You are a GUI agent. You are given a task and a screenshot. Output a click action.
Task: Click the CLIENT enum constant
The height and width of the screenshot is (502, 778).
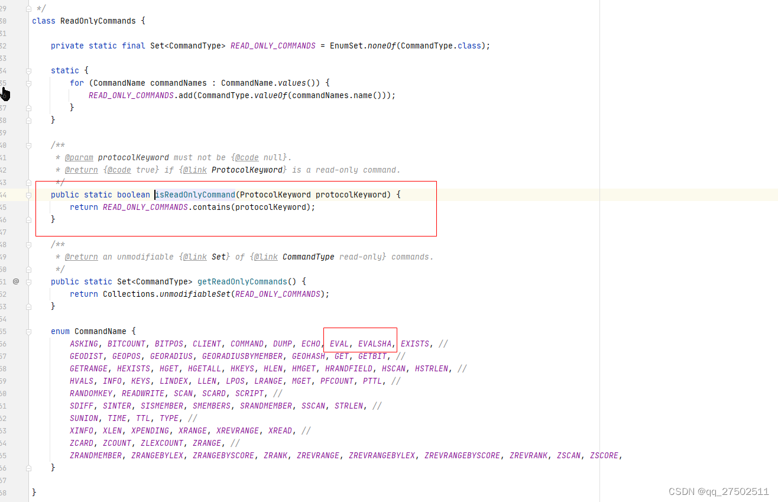[207, 344]
